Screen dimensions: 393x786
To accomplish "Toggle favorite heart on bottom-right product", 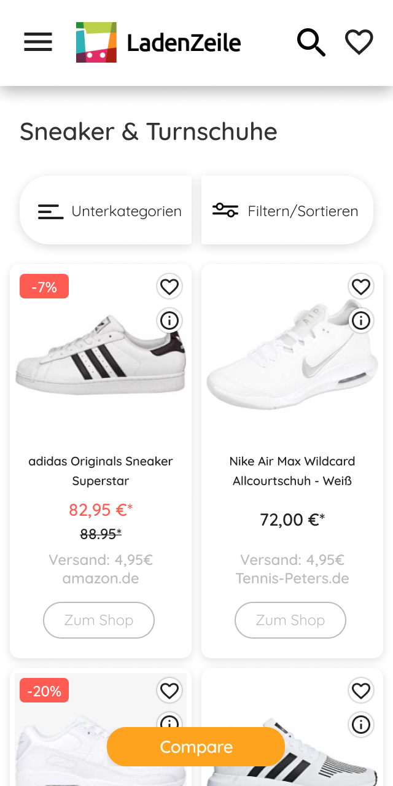I will point(361,691).
